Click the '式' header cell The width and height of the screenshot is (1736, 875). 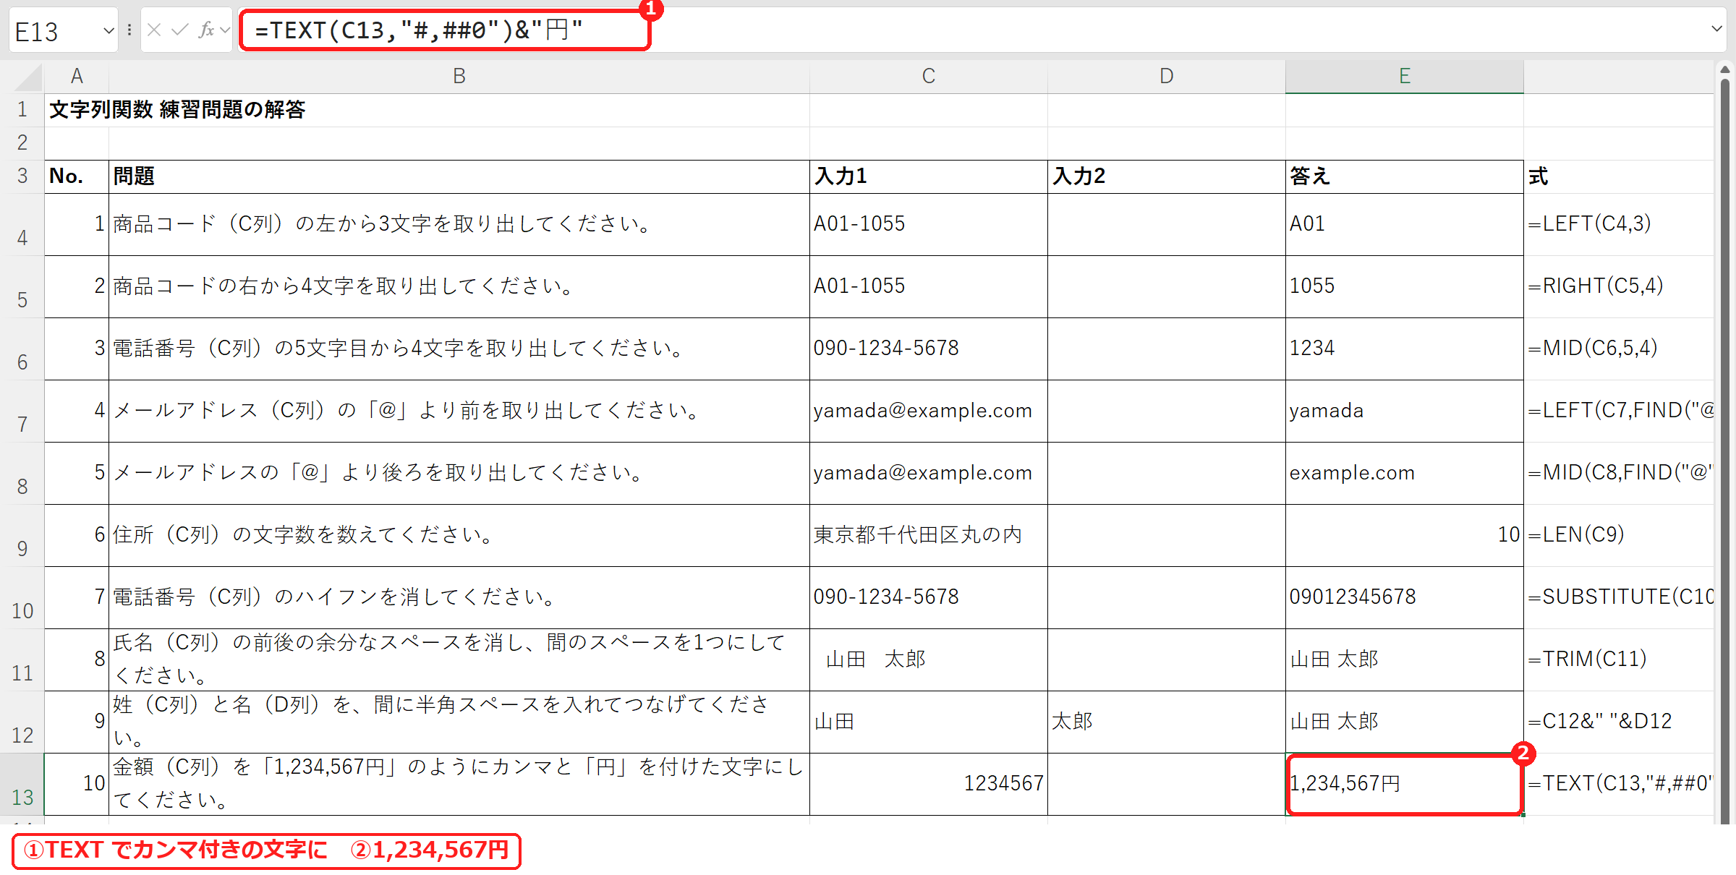pos(1619,176)
